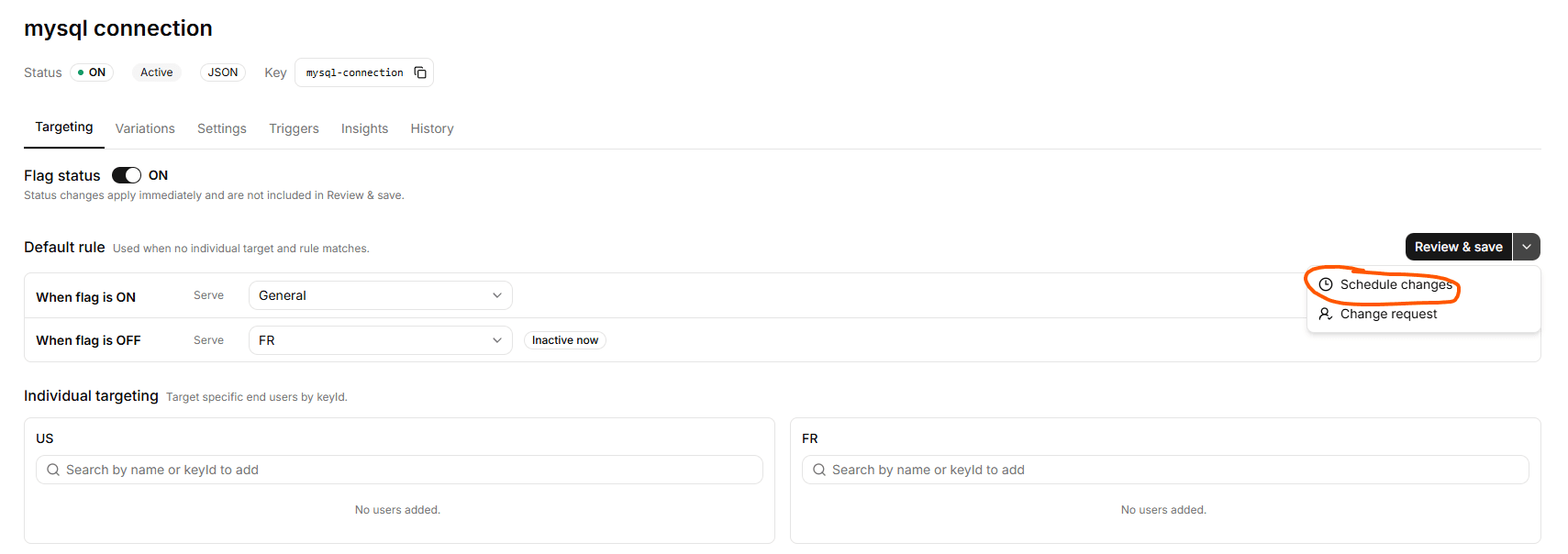
Task: Click the person icon beside Change request
Action: 1326,314
